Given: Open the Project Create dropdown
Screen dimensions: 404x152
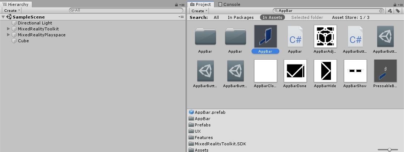Looking at the screenshot, I should [x=200, y=11].
